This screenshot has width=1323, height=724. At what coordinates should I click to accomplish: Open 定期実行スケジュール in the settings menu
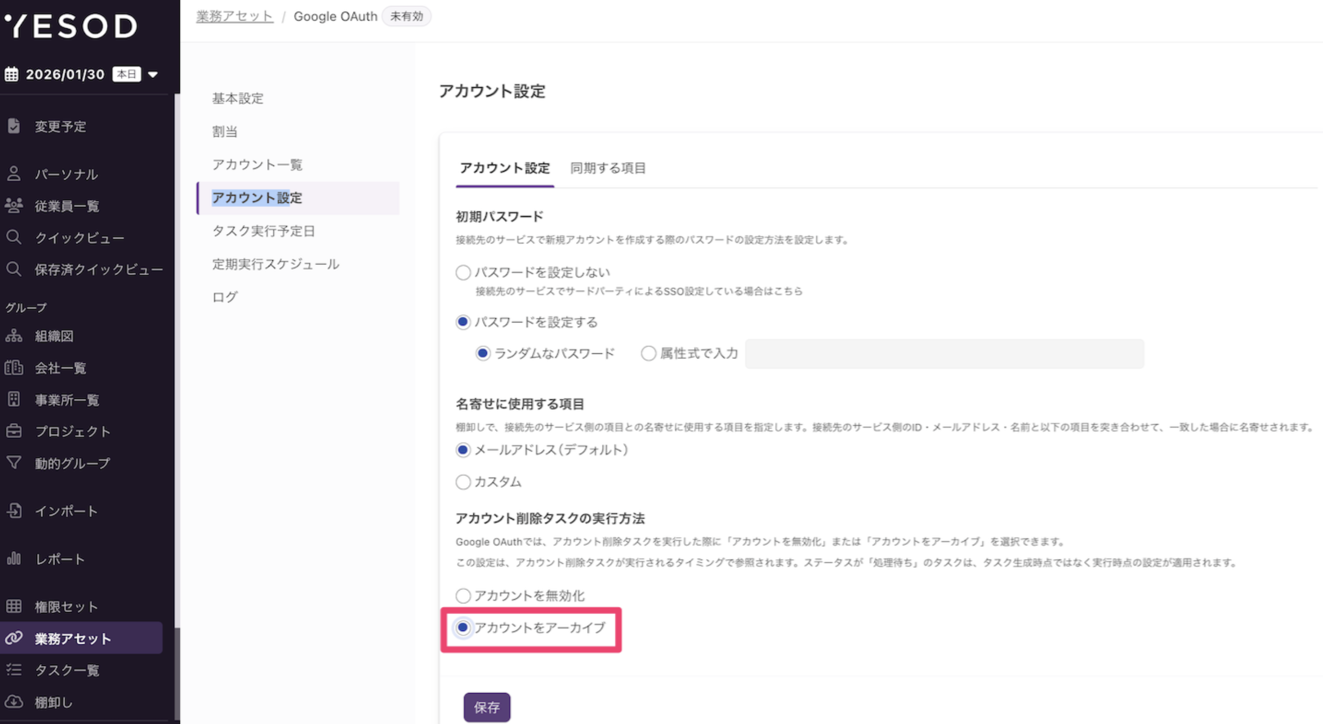(275, 264)
